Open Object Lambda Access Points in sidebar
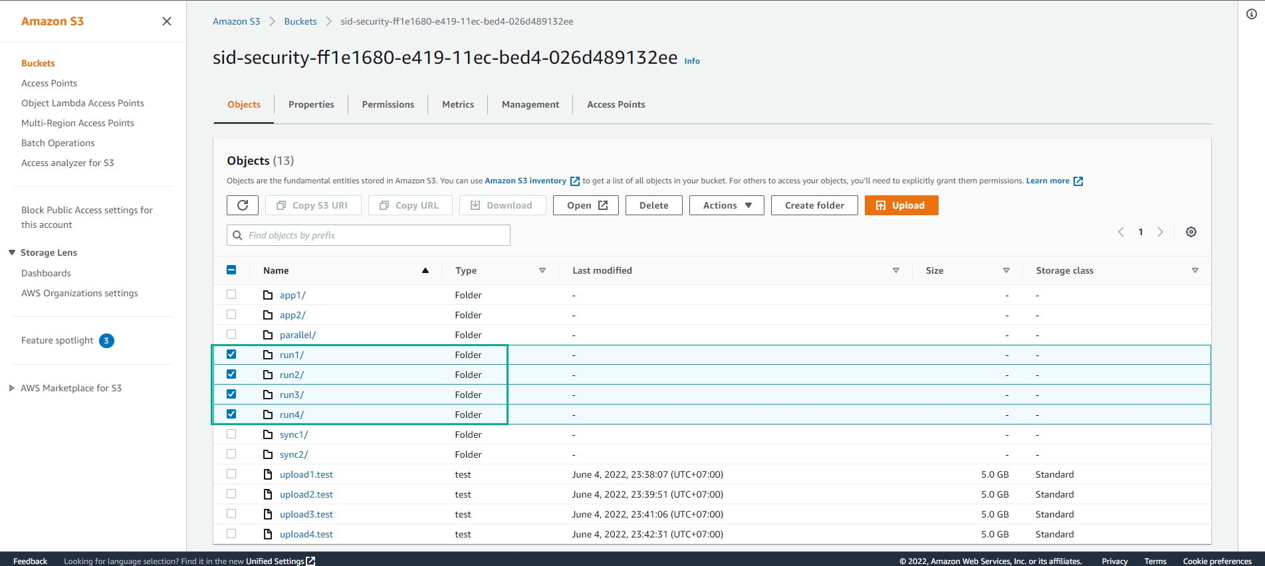 click(82, 103)
